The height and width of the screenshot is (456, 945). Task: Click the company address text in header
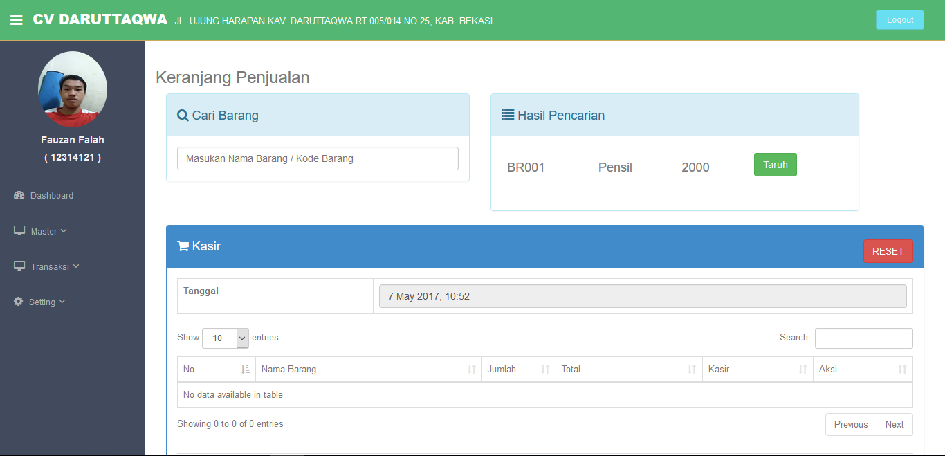pos(333,21)
